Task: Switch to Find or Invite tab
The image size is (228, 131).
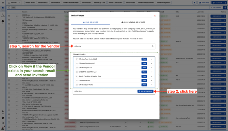Action: click(x=91, y=22)
